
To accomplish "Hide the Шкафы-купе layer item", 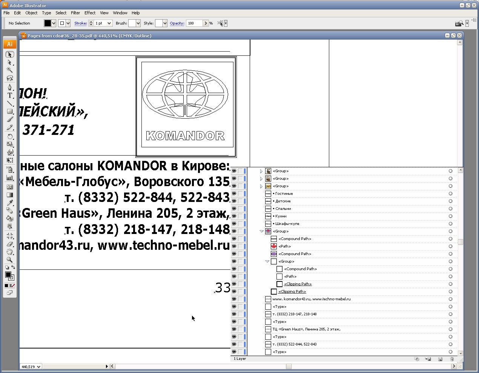I will (234, 224).
